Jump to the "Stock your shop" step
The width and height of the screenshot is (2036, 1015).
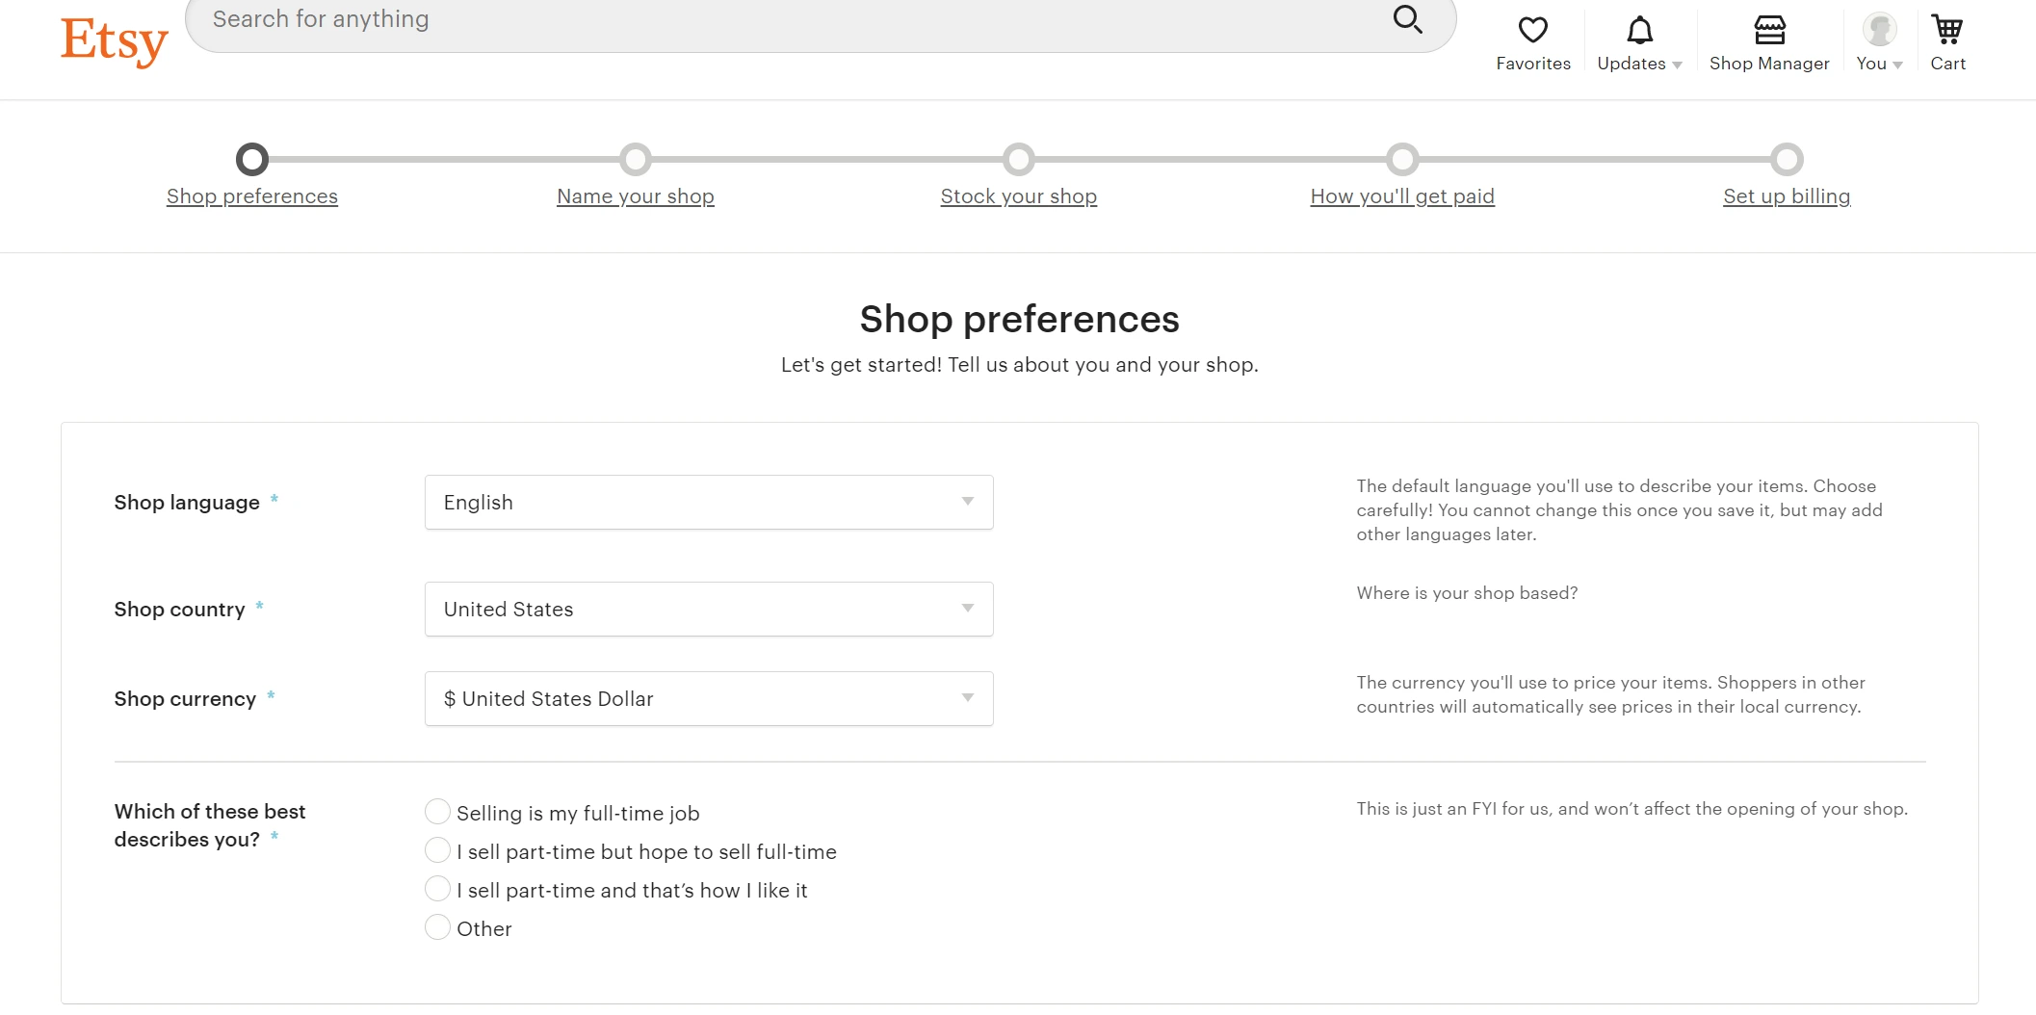pos(1018,196)
